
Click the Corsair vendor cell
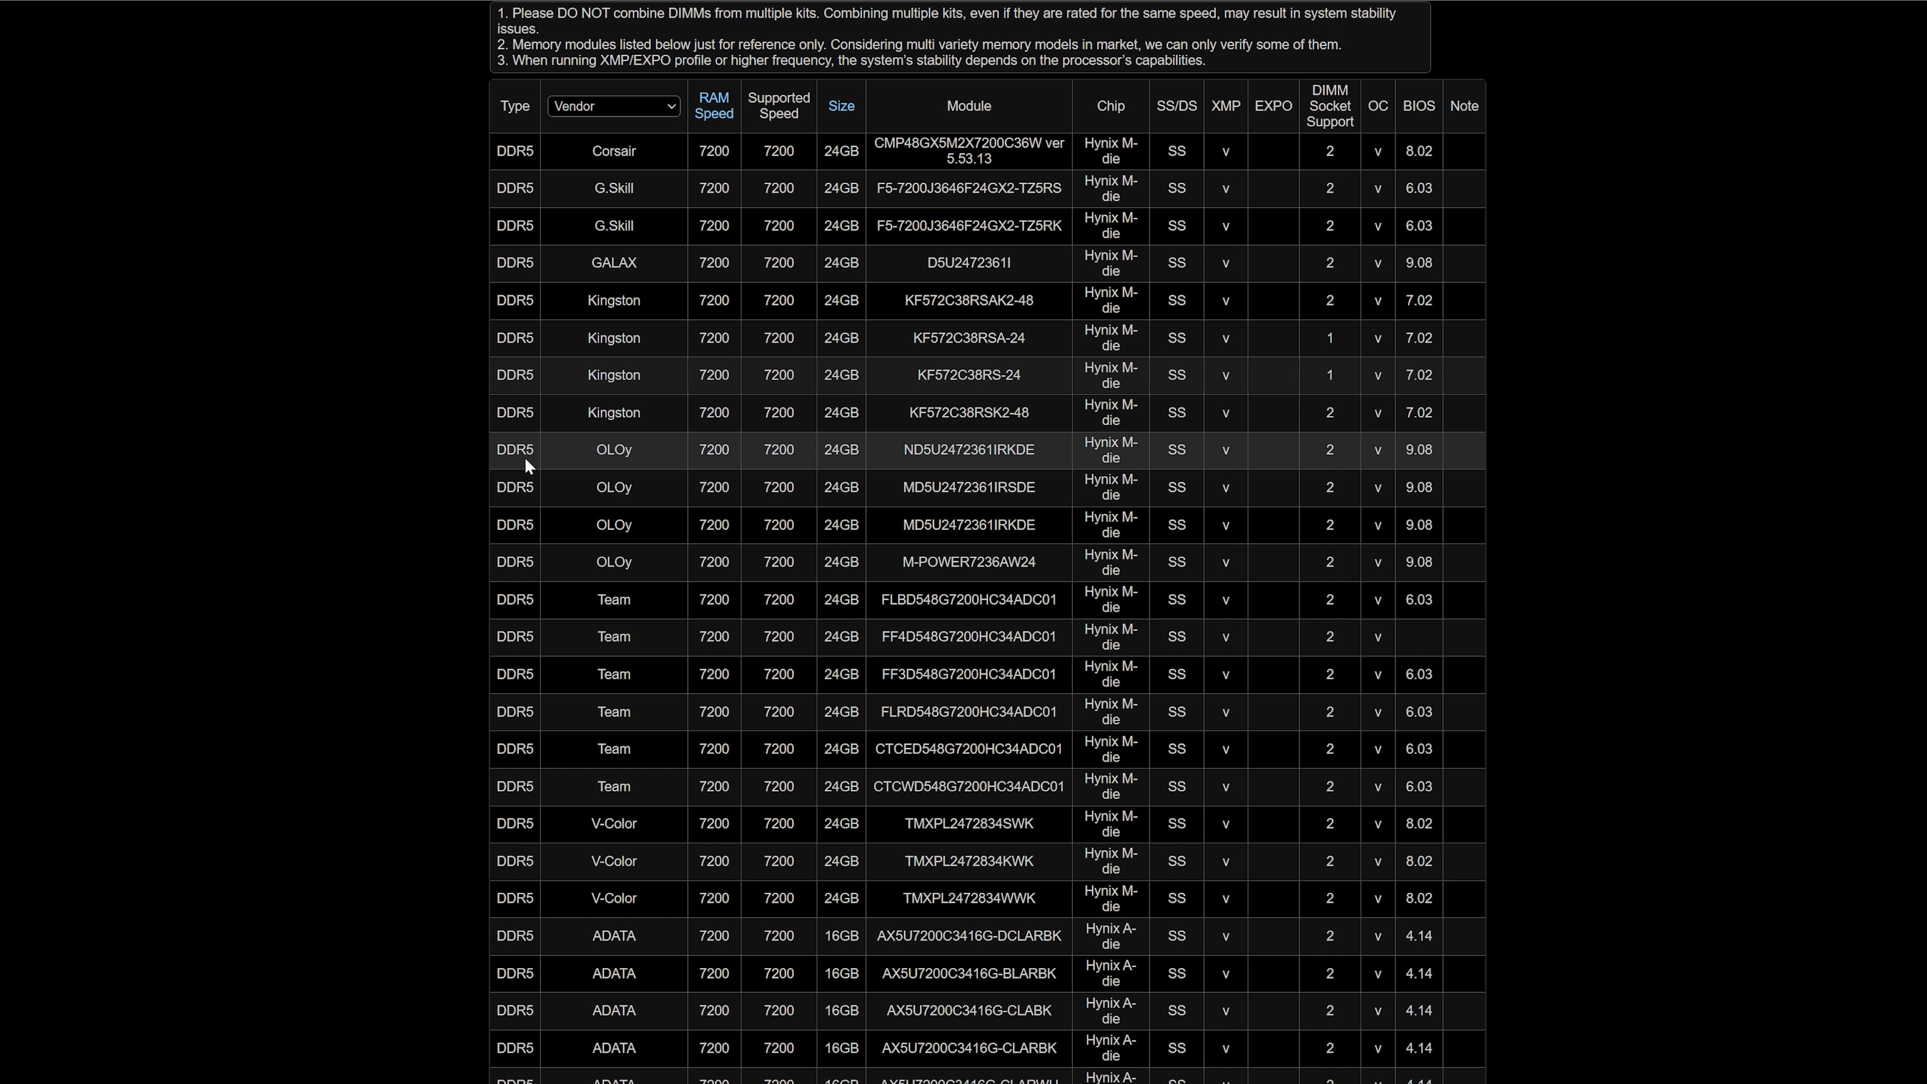point(613,151)
